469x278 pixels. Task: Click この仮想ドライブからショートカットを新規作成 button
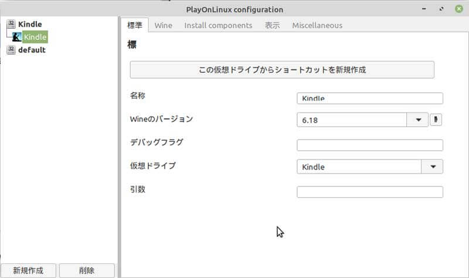(282, 70)
